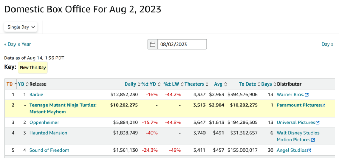Open the Single Day dropdown
Image resolution: width=339 pixels, height=158 pixels.
[x=22, y=27]
